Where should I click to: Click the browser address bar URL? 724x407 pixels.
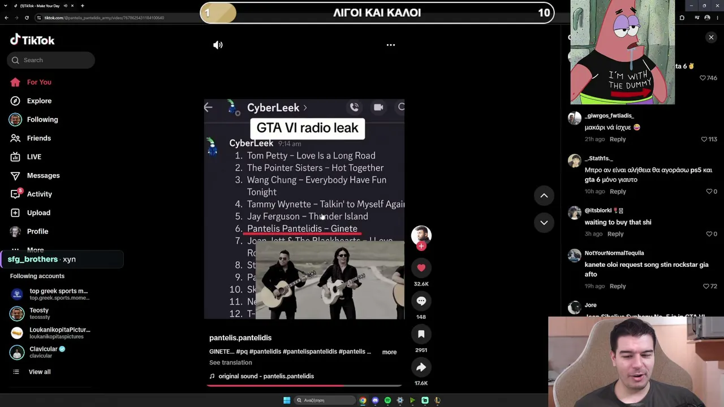coord(104,18)
